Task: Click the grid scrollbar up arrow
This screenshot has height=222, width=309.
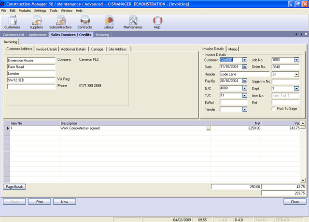Action: coord(303,123)
